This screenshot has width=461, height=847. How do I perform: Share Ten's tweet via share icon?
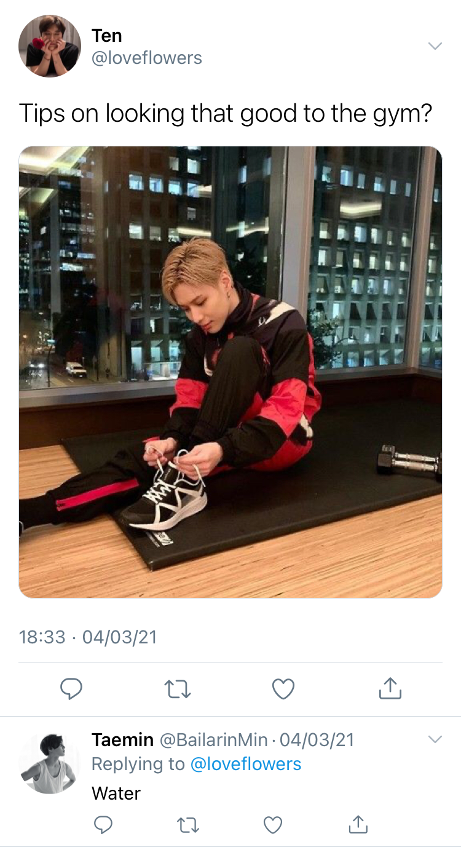[390, 688]
